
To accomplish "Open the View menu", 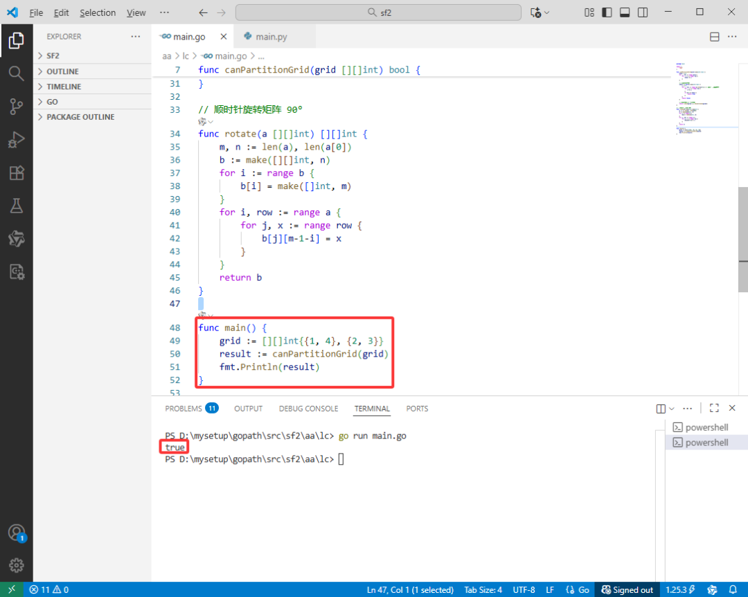I will 136,13.
